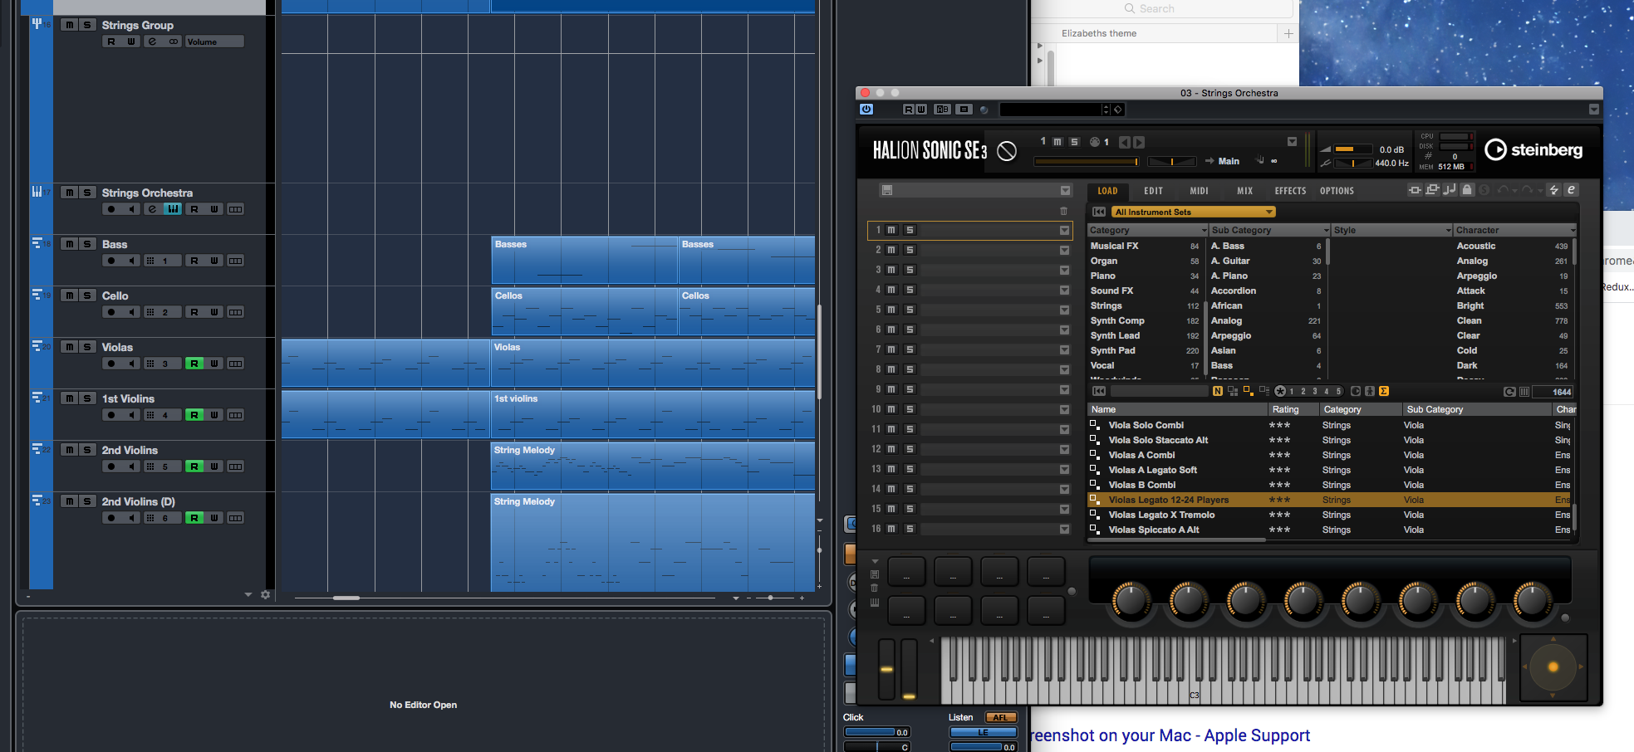
Task: Mute the Cello track
Action: pyautogui.click(x=70, y=295)
